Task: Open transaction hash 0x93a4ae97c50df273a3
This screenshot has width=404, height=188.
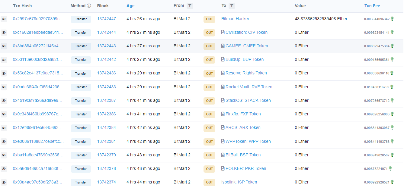Action: pos(37,182)
